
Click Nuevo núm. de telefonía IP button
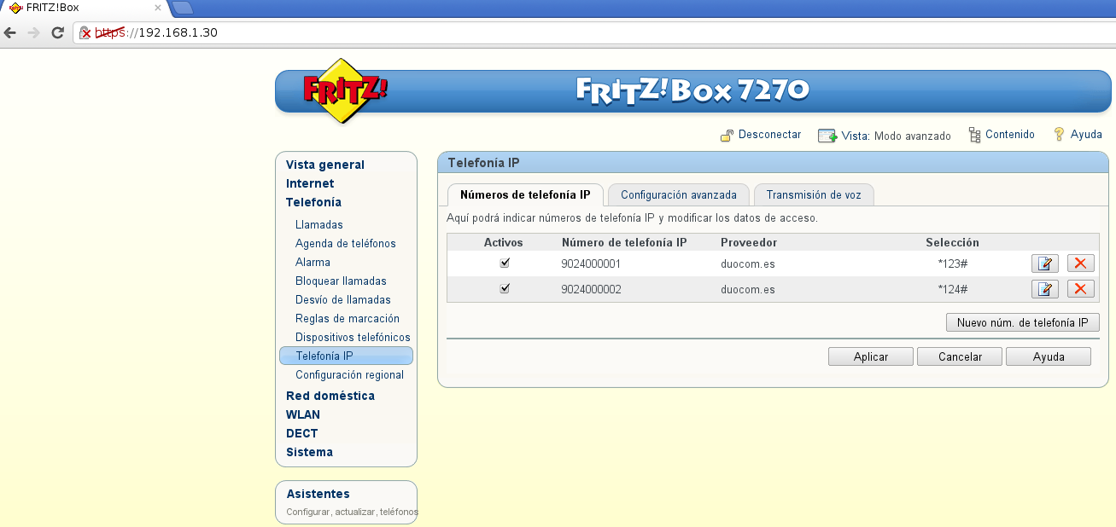[x=1022, y=322]
